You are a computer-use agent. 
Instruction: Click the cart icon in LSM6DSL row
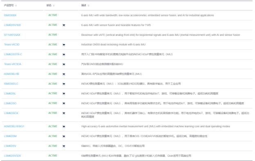(64, 94)
